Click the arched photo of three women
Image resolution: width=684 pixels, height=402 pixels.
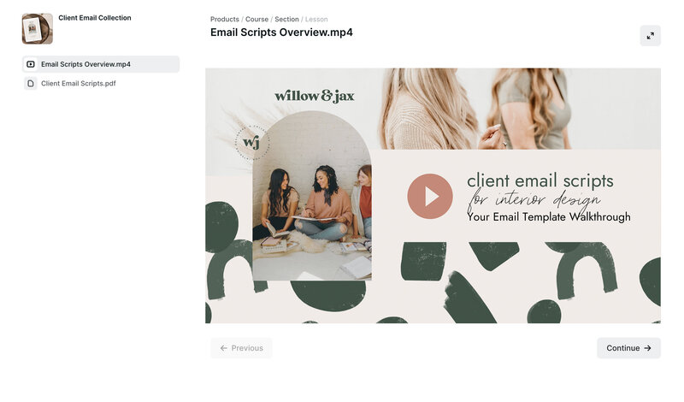(312, 196)
